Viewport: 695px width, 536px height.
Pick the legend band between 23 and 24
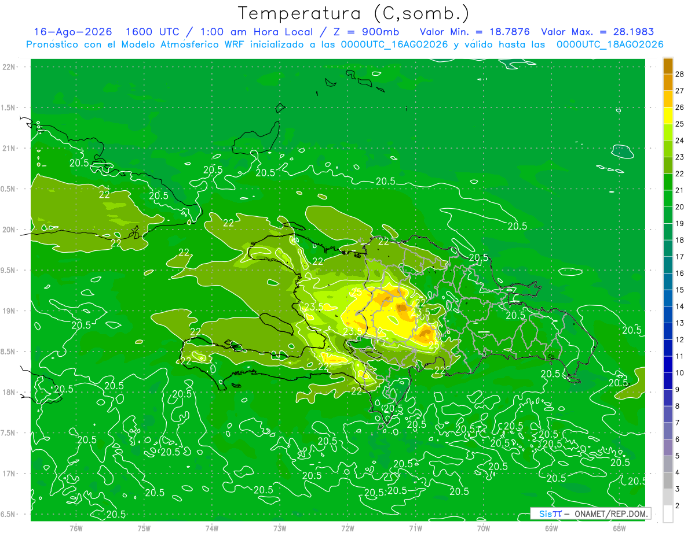click(x=668, y=148)
